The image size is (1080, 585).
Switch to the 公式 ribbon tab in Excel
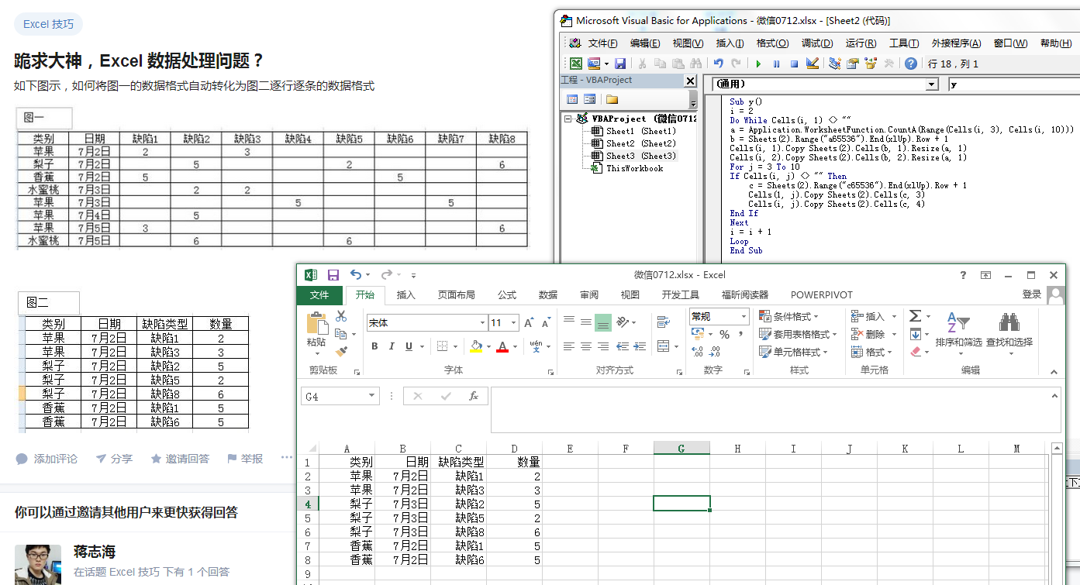pos(507,295)
